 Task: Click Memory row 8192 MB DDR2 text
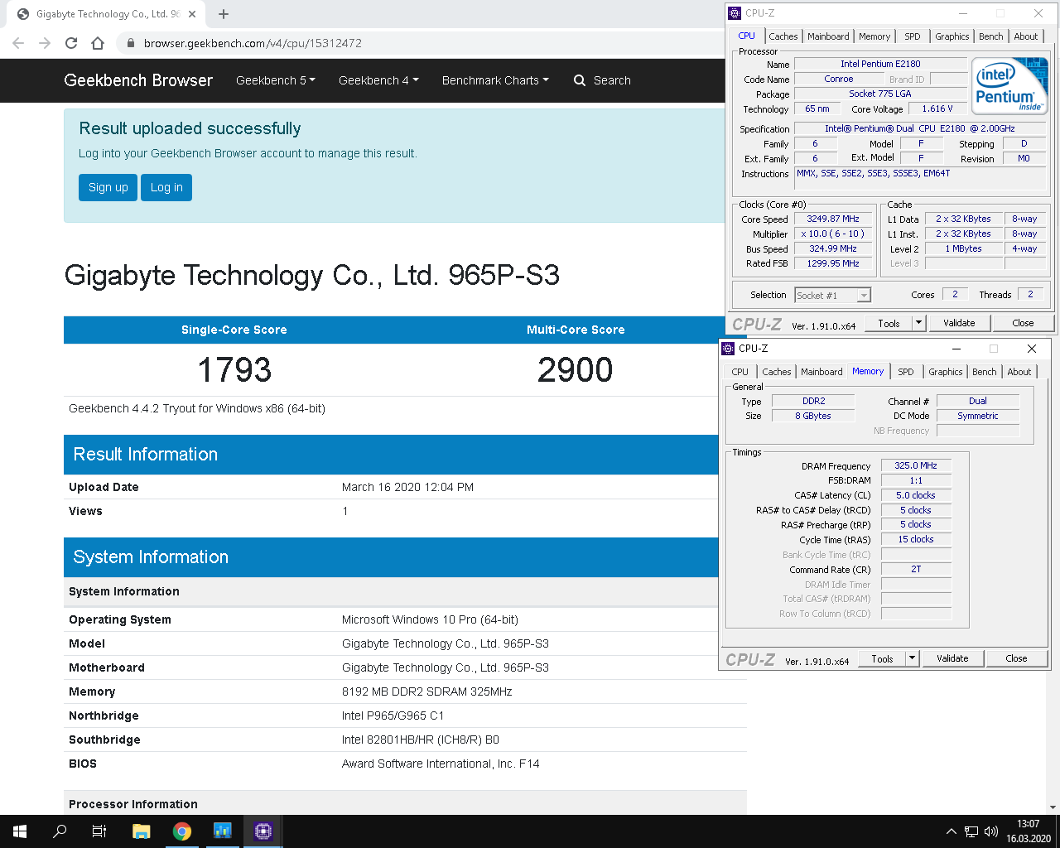(426, 691)
